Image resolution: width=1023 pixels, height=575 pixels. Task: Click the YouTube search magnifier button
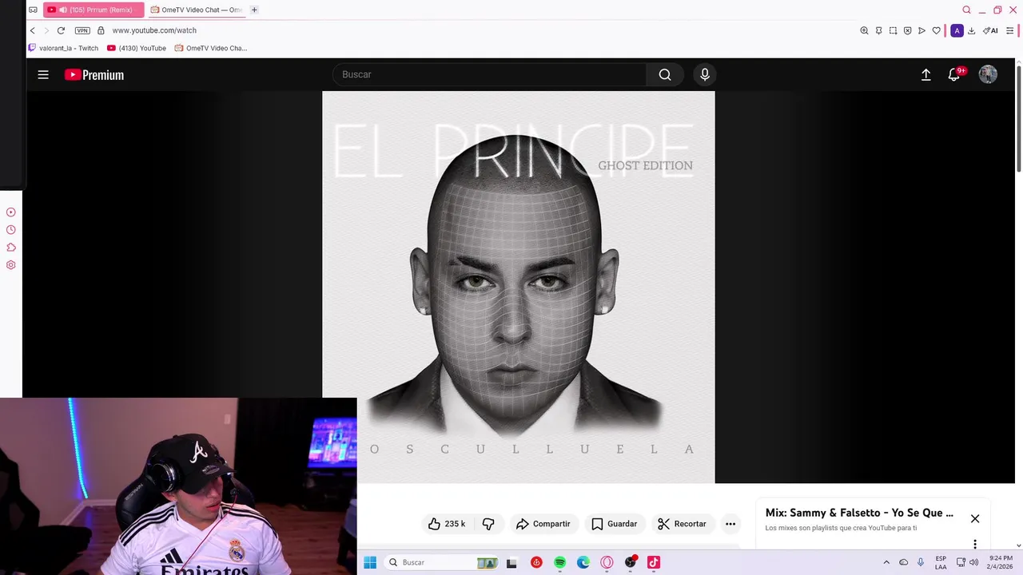[665, 74]
